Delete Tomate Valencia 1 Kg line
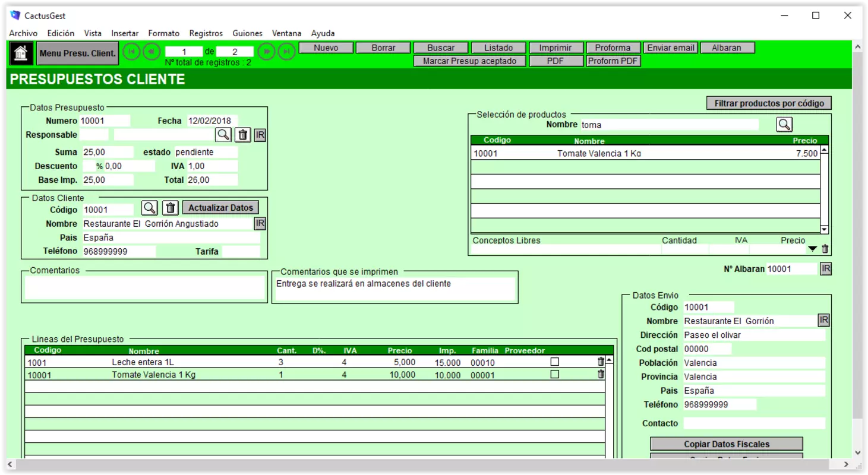 pos(601,374)
